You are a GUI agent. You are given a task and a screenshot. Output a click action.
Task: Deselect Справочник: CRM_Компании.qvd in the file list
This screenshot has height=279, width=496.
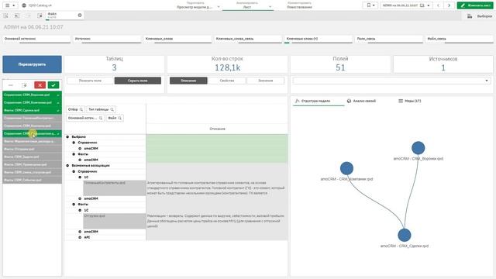tap(32, 103)
